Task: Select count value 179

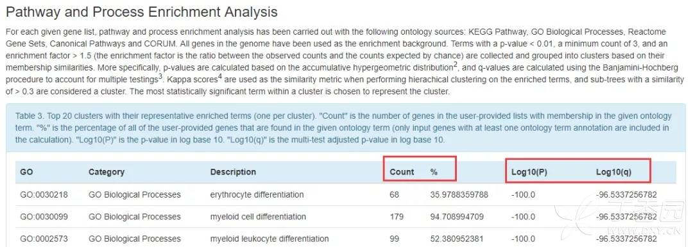Action: pyautogui.click(x=397, y=216)
